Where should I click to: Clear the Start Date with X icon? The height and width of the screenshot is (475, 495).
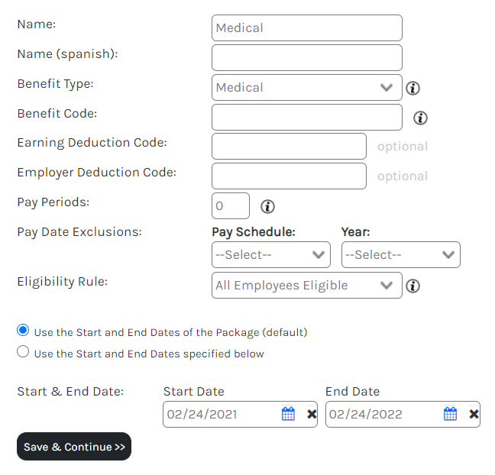312,414
